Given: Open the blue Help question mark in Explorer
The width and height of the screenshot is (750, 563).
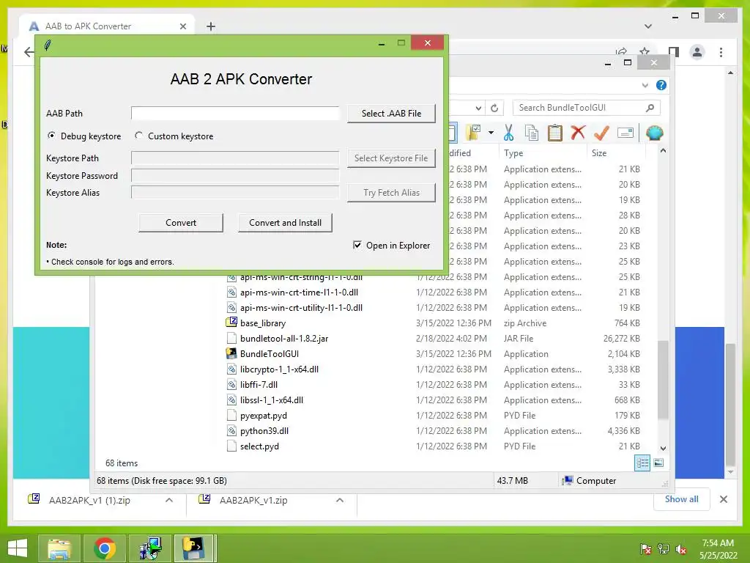Looking at the screenshot, I should 661,85.
